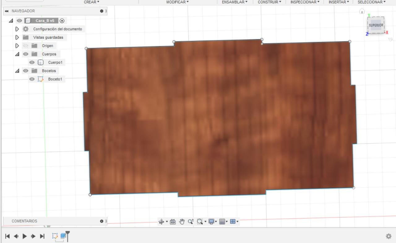
Task: Click the SUPERIOR face of the ViewCube
Action: coord(376,25)
